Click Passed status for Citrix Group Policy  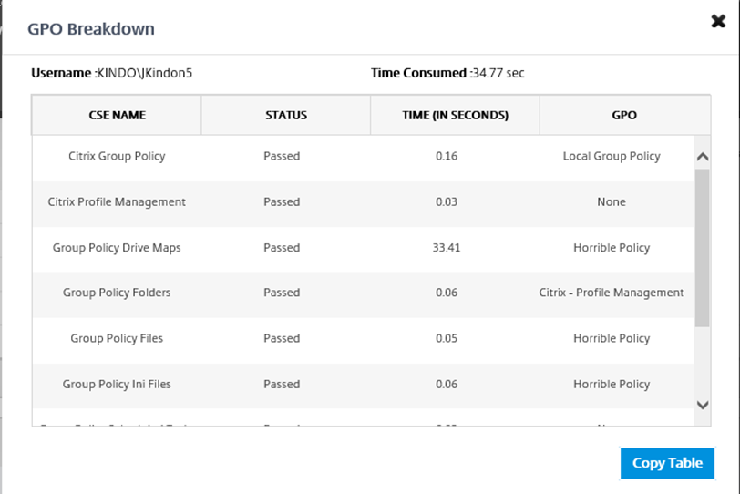pos(282,156)
